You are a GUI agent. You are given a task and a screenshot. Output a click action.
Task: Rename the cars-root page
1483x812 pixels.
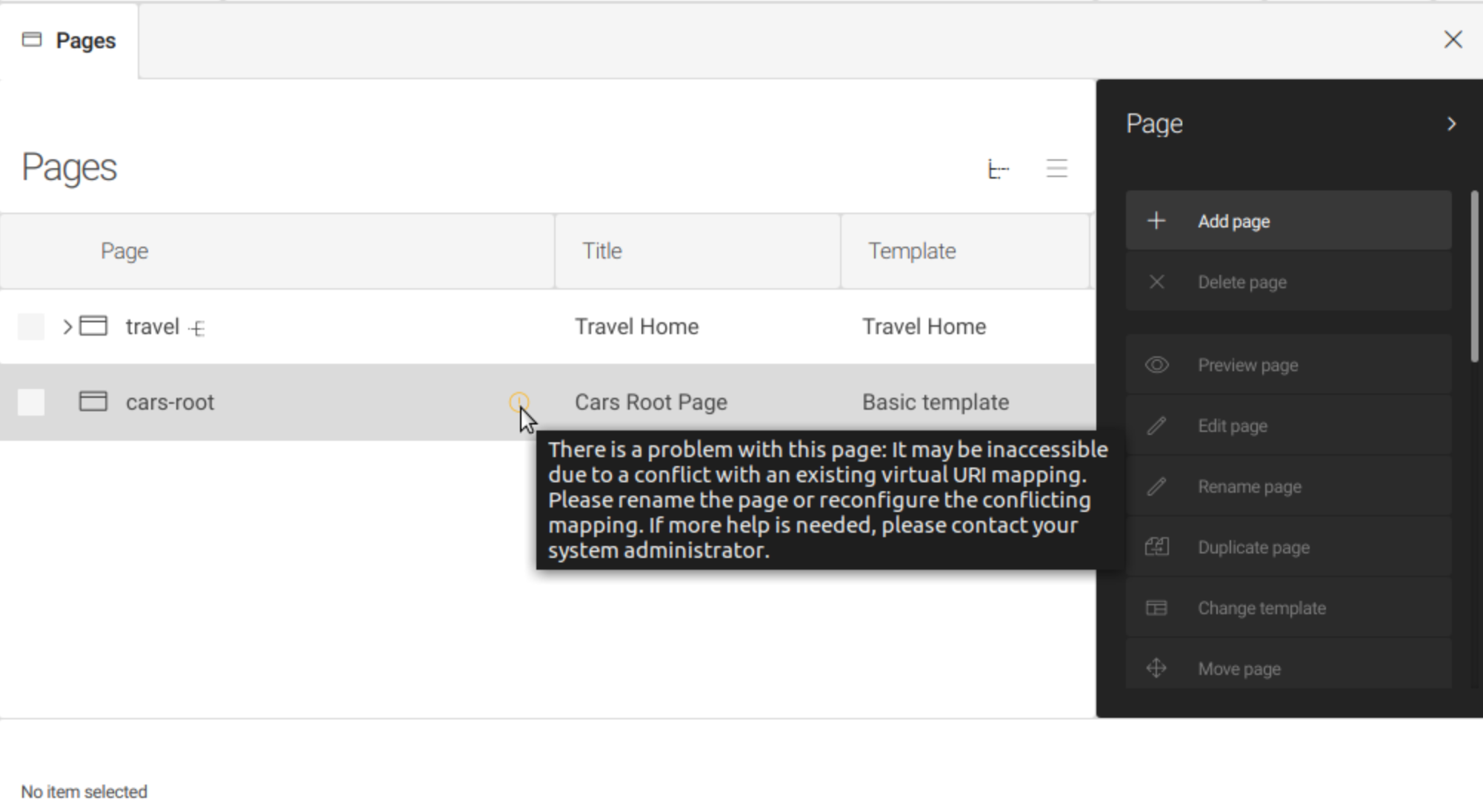pos(1250,486)
